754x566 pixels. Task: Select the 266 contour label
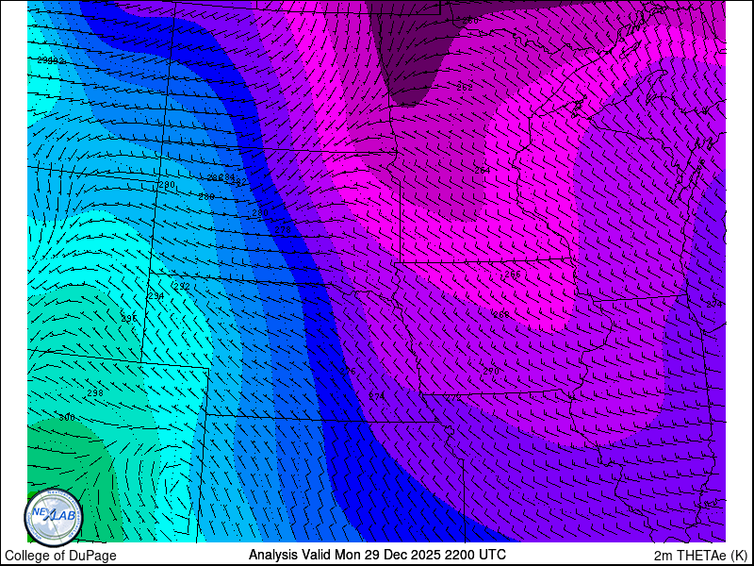click(513, 275)
